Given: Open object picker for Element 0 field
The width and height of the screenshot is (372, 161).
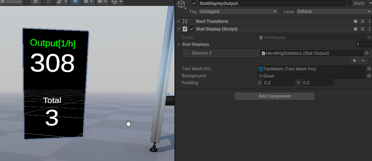Looking at the screenshot, I should [367, 53].
